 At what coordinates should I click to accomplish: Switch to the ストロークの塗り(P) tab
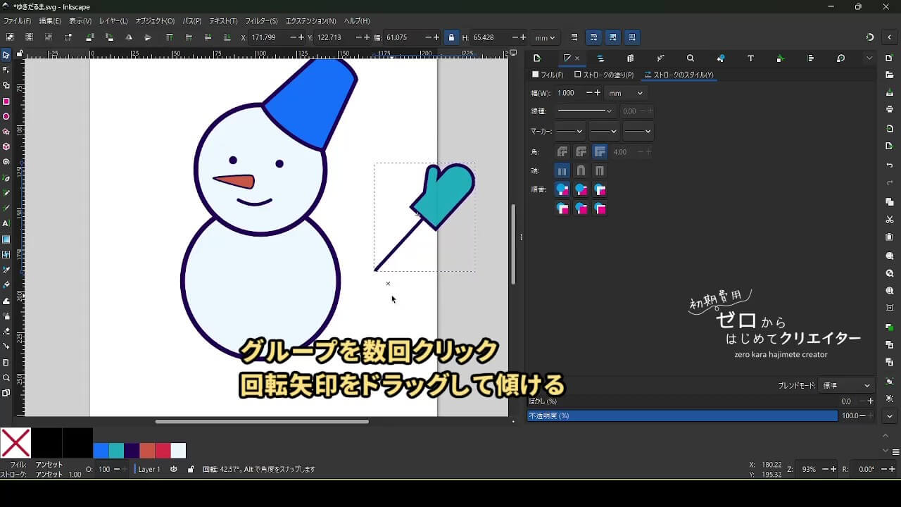604,75
